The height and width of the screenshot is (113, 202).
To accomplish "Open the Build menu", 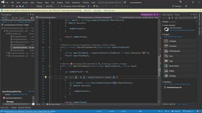I will [x=32, y=2].
